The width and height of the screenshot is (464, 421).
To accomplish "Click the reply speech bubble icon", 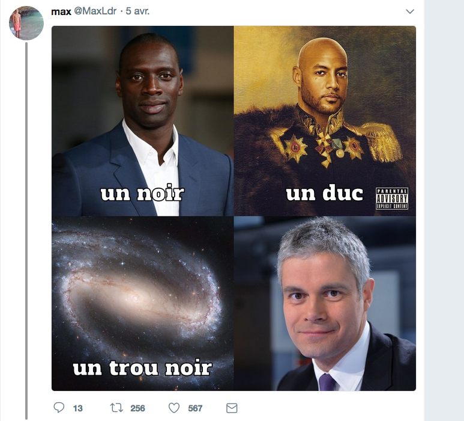I will (x=59, y=408).
